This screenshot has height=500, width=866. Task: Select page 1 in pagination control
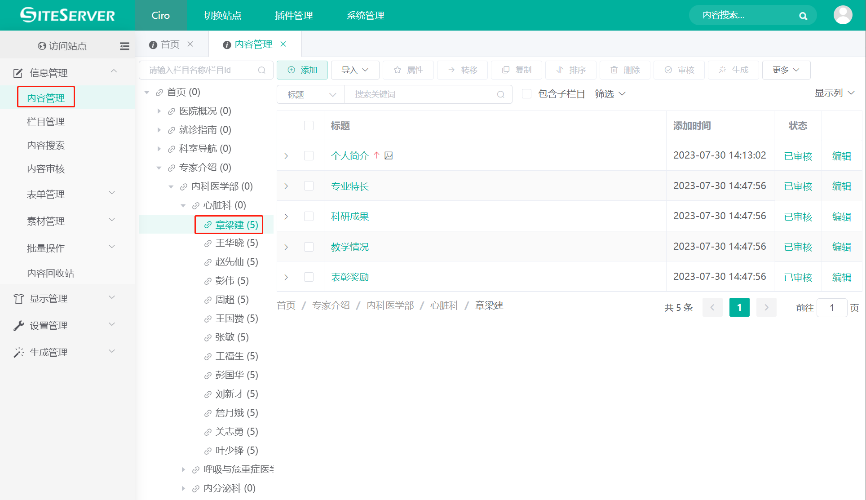(x=739, y=307)
